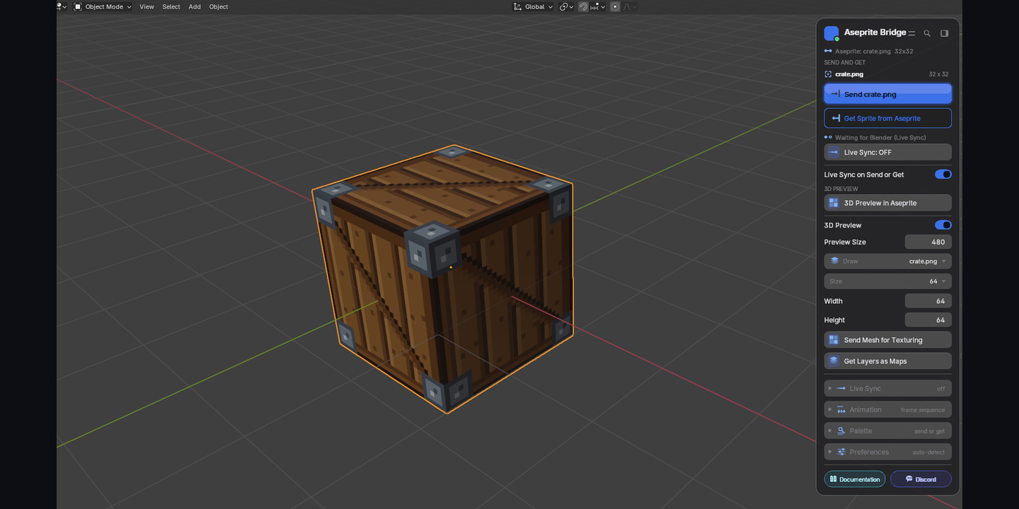Click the Width value field
Viewport: 1019px width, 509px height.
pos(928,300)
